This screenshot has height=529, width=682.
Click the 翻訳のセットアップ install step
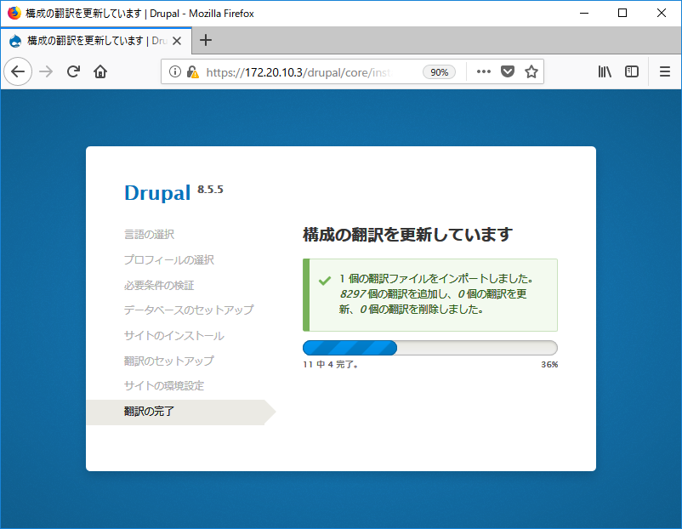169,361
